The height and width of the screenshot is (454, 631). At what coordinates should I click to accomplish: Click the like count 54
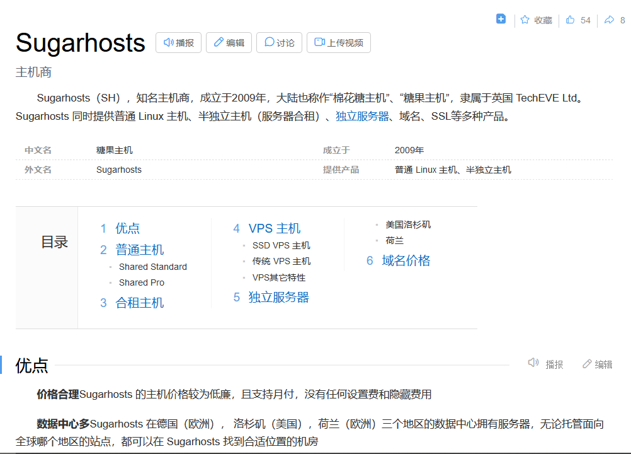pyautogui.click(x=585, y=20)
